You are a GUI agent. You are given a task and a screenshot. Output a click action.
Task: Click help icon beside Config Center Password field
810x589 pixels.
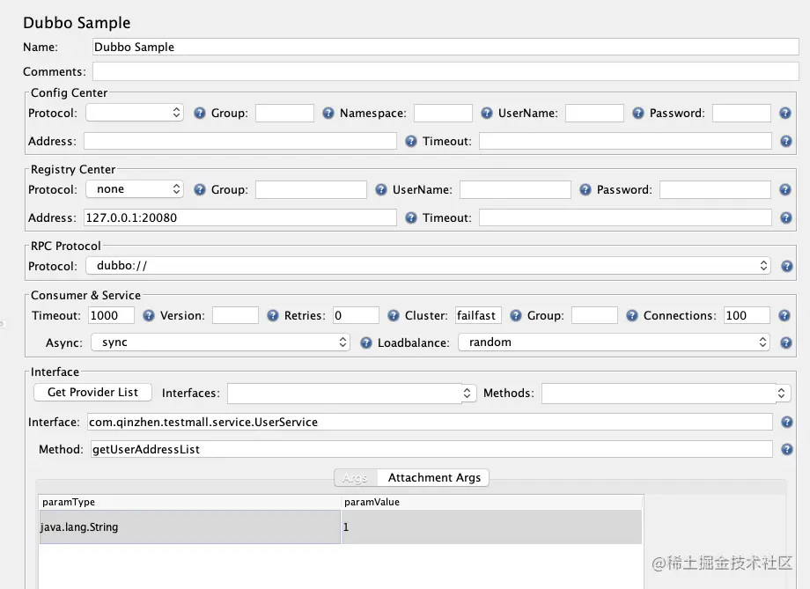(x=786, y=114)
